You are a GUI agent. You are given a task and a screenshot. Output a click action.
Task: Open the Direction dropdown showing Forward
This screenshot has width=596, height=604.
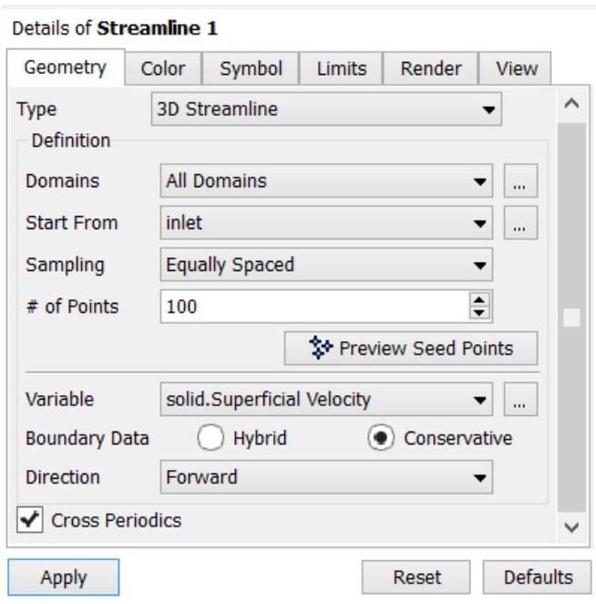click(x=326, y=477)
